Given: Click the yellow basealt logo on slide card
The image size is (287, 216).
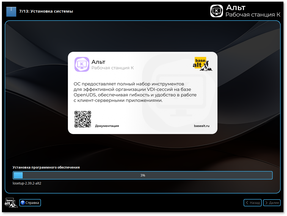Looking at the screenshot, I should [x=203, y=64].
